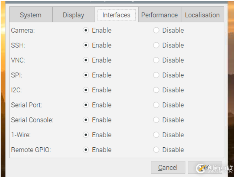The width and height of the screenshot is (236, 177).
Task: Disable SSH radio option
Action: (x=156, y=45)
